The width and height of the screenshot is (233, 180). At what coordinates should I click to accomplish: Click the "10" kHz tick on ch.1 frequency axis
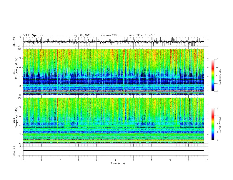[20, 49]
